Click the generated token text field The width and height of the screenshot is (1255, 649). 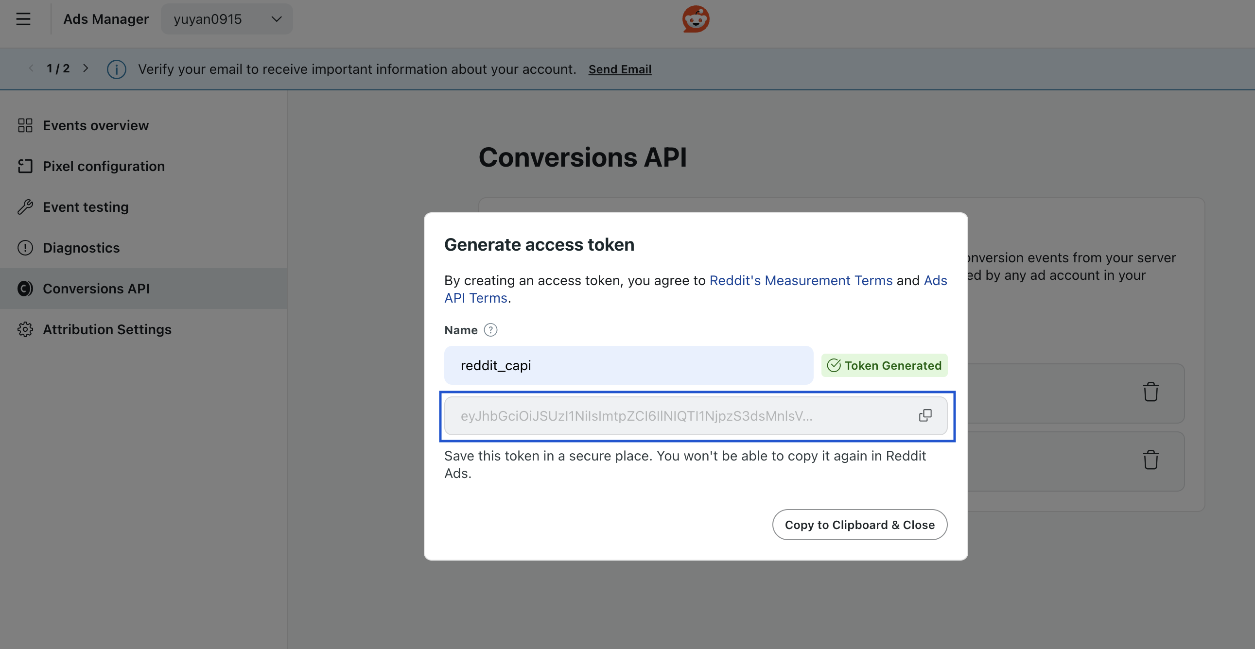696,416
